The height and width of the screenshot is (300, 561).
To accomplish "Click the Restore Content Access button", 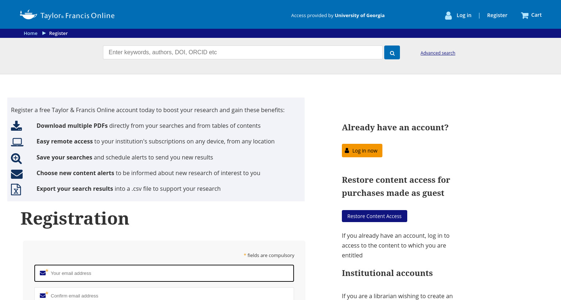I will pyautogui.click(x=374, y=216).
